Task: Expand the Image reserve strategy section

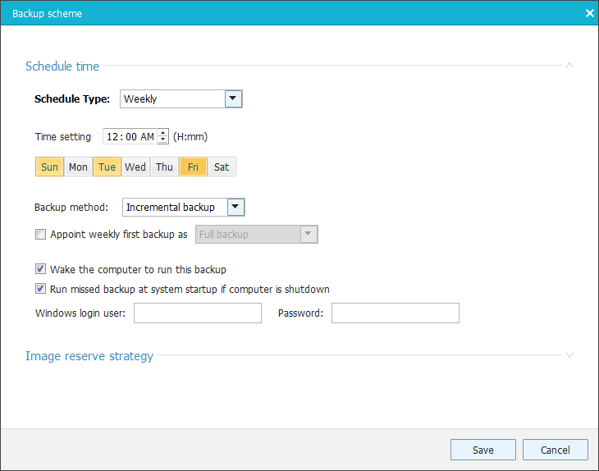Action: pos(569,355)
